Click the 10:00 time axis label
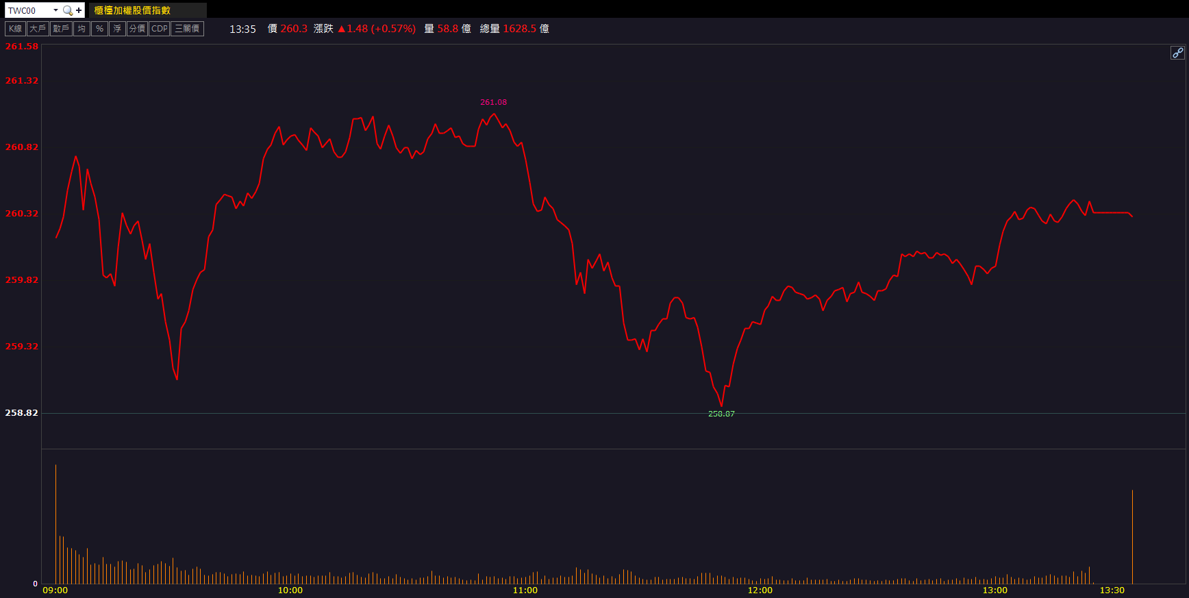This screenshot has width=1189, height=598. click(x=290, y=590)
